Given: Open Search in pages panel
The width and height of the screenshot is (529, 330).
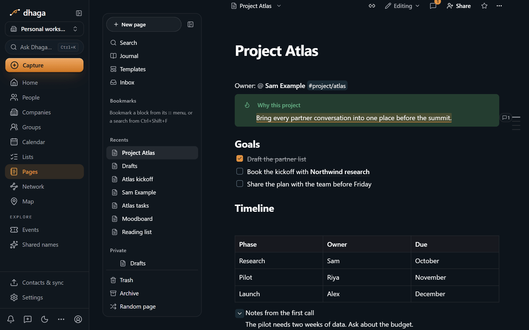Looking at the screenshot, I should click(x=152, y=43).
